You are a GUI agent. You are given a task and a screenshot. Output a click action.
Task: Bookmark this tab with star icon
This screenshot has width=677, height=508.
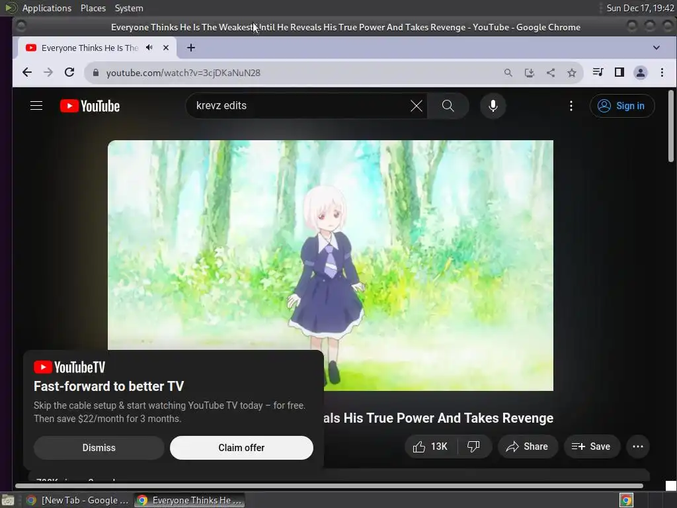(x=572, y=73)
